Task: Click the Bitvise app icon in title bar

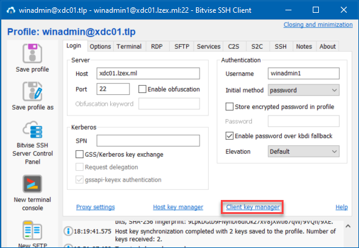Action: tap(11, 10)
